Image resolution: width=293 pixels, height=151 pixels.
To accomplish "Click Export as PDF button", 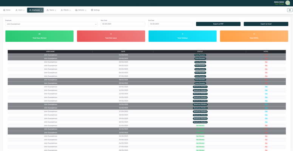I will (218, 24).
